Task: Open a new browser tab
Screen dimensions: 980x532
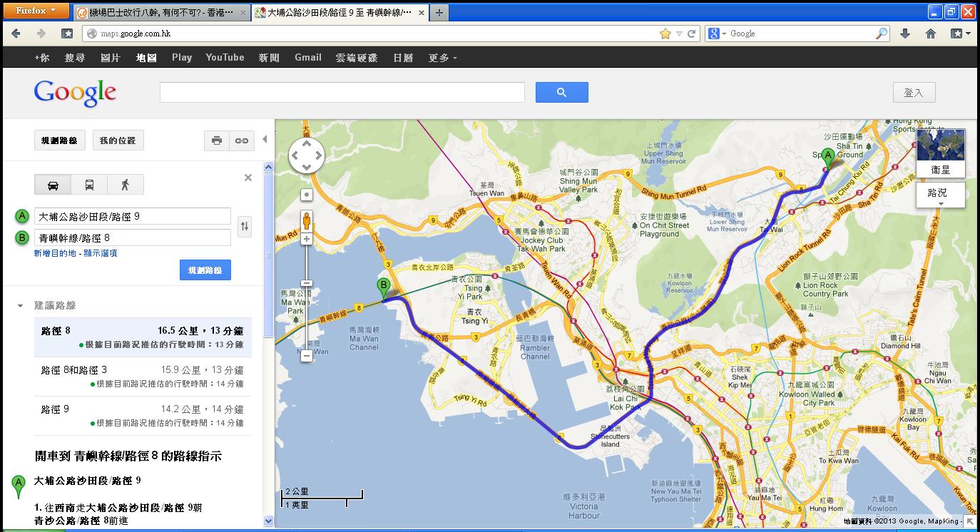Action: point(439,12)
